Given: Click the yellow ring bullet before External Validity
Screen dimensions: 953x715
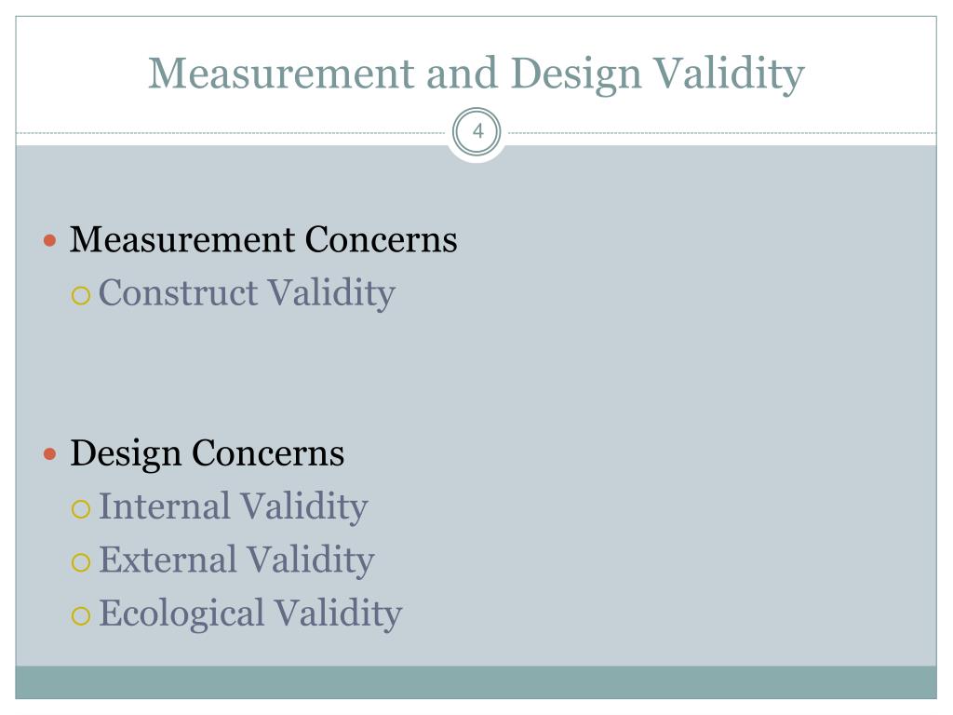Looking at the screenshot, I should pyautogui.click(x=81, y=562).
